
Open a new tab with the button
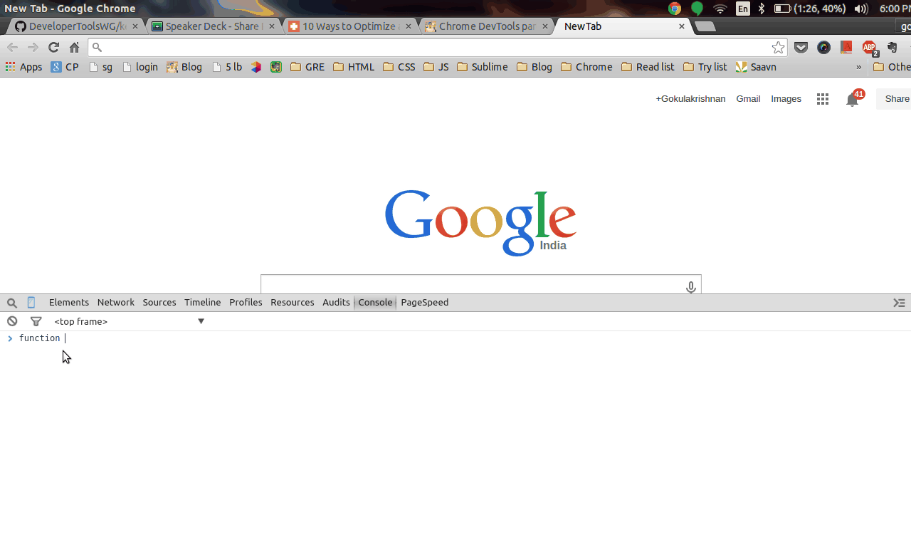pos(705,26)
